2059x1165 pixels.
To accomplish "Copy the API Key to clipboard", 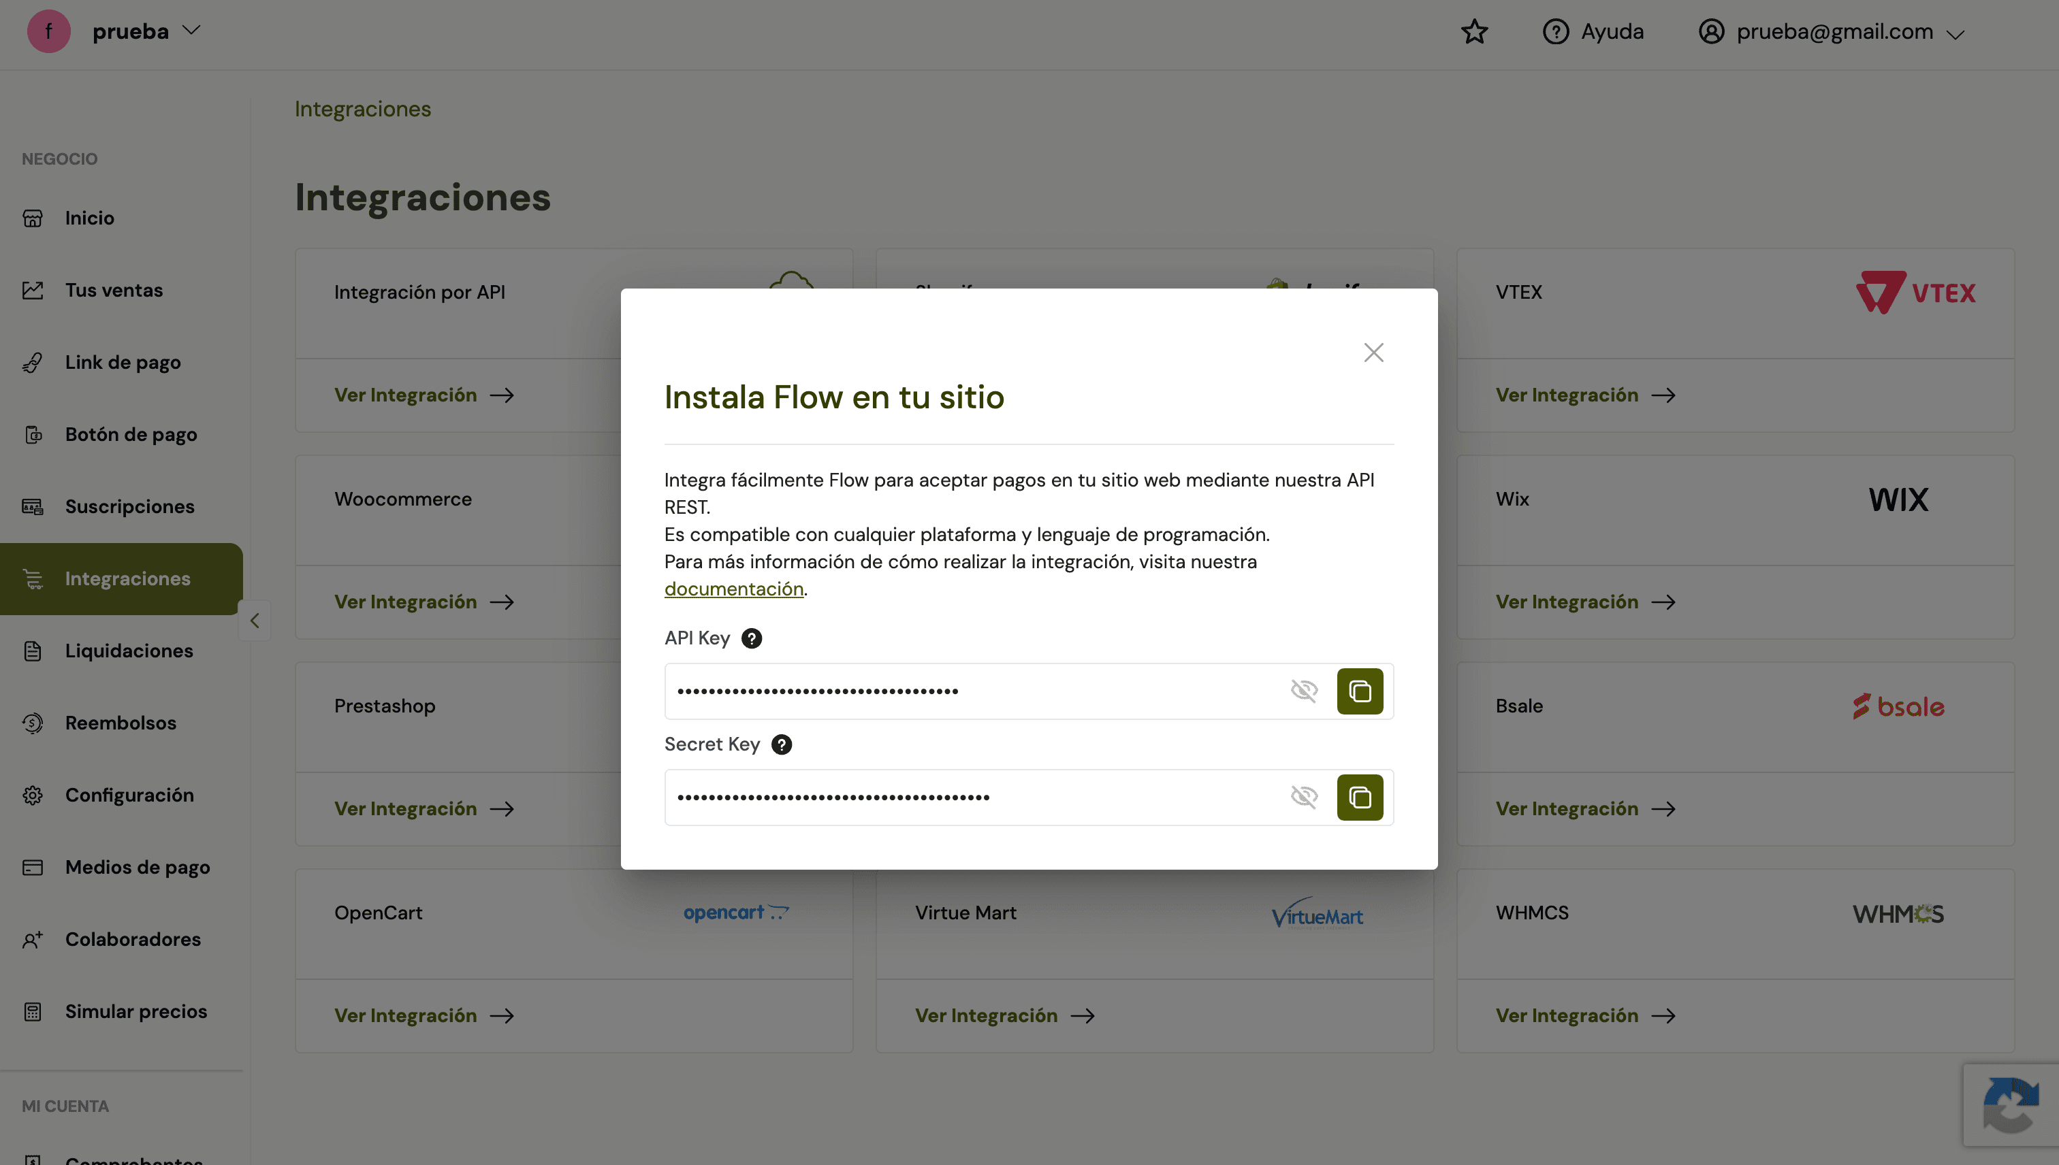I will pos(1359,691).
